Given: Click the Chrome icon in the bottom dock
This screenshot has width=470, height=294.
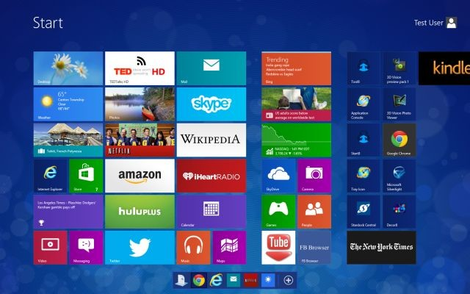Looking at the screenshot, I should 198,280.
